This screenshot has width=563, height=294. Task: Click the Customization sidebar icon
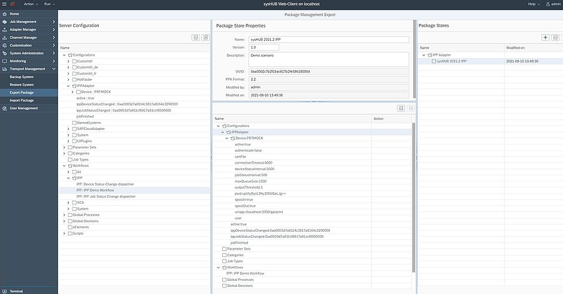click(x=5, y=46)
